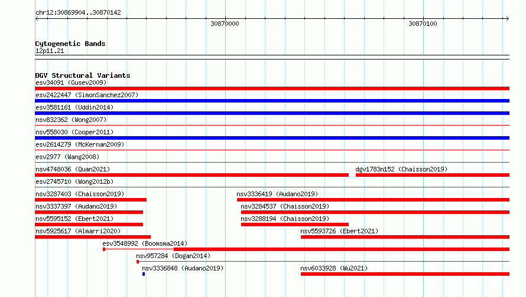526x297 pixels.
Task: Click the thin red line under nsv832362
Action: pyautogui.click(x=272, y=125)
